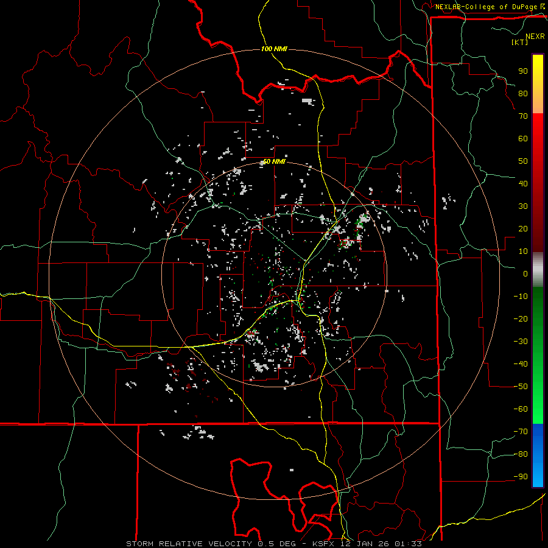Select the -90 knot scale label

pyautogui.click(x=521, y=477)
